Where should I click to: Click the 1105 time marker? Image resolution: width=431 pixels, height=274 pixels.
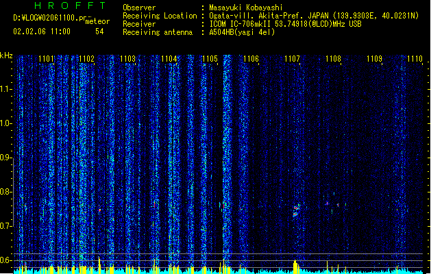(x=210, y=59)
